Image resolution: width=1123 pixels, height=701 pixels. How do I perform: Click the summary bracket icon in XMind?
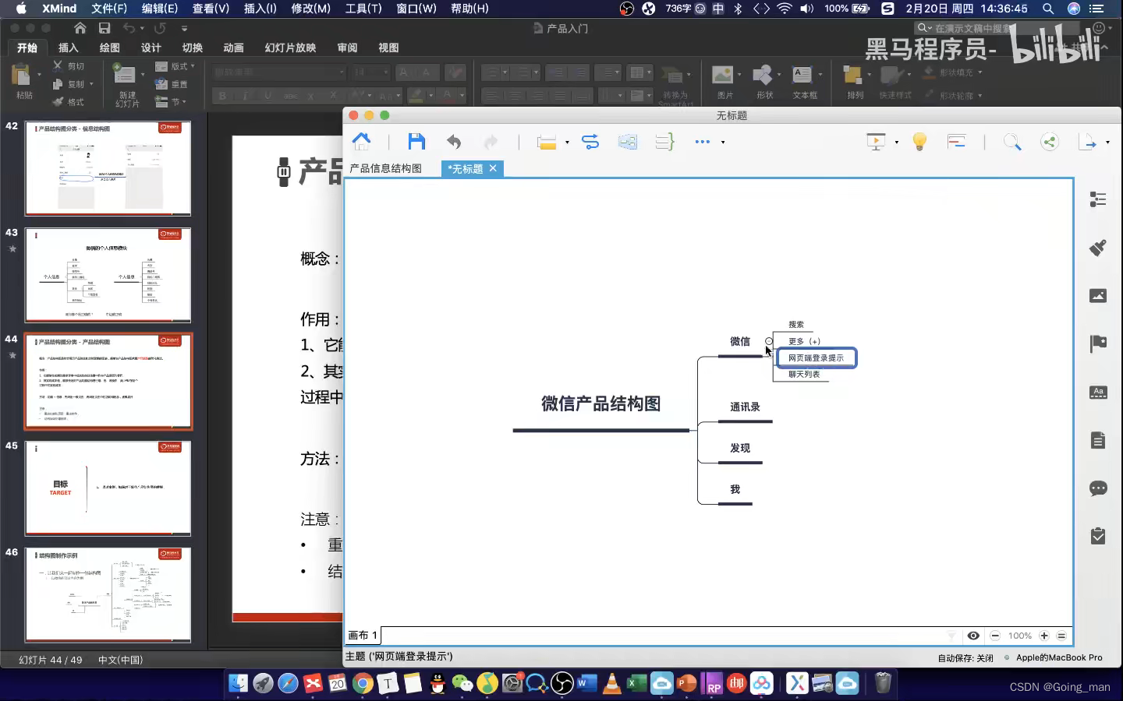coord(664,142)
